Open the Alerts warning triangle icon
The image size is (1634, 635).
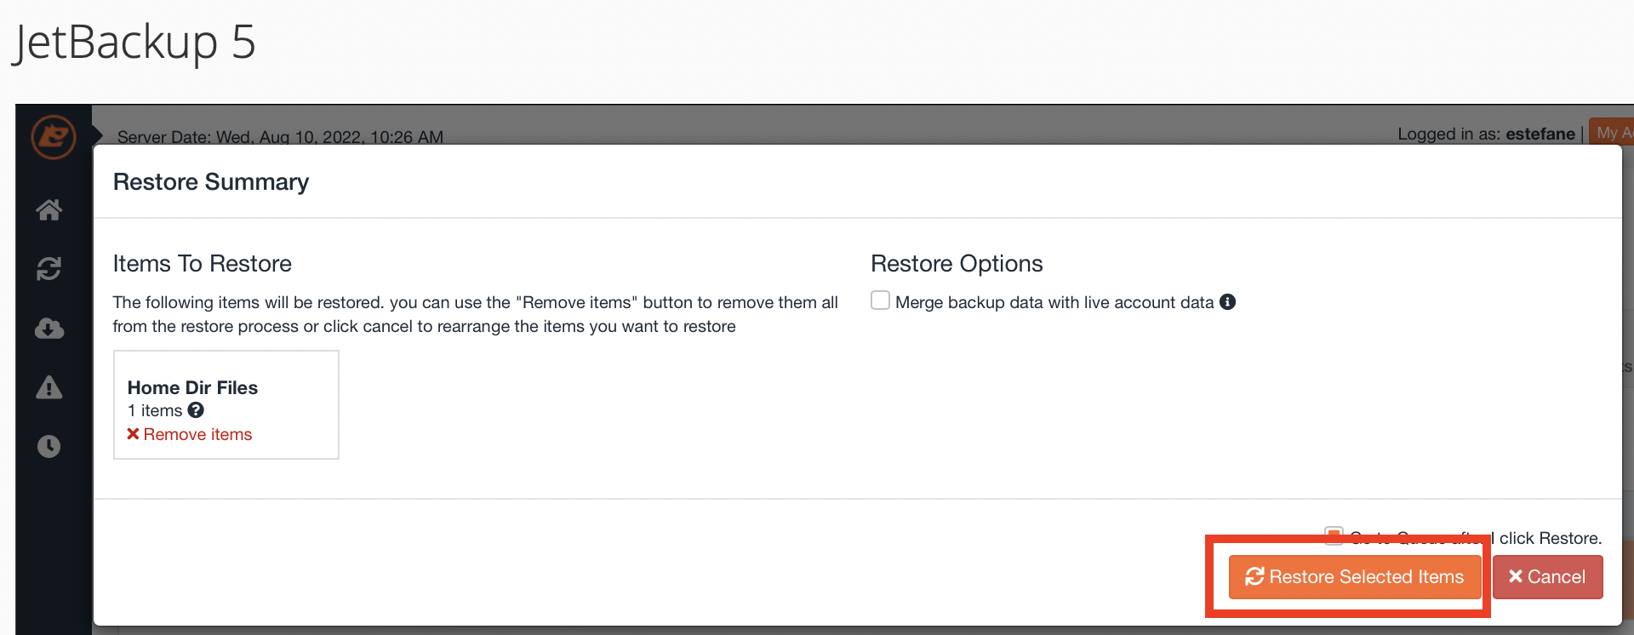click(49, 387)
